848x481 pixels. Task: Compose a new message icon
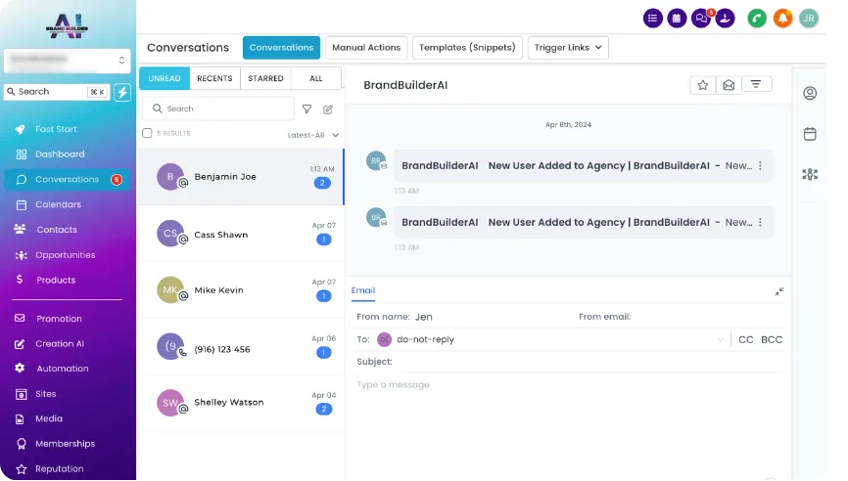328,109
